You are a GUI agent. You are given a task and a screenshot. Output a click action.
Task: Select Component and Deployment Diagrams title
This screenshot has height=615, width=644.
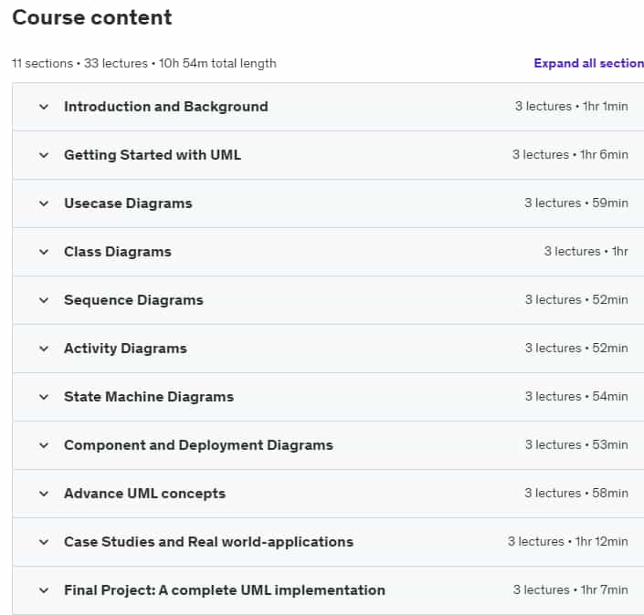click(x=198, y=445)
